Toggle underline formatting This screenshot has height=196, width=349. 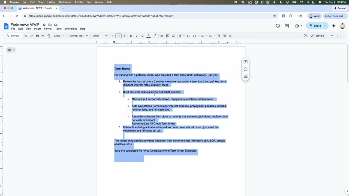coord(142,36)
